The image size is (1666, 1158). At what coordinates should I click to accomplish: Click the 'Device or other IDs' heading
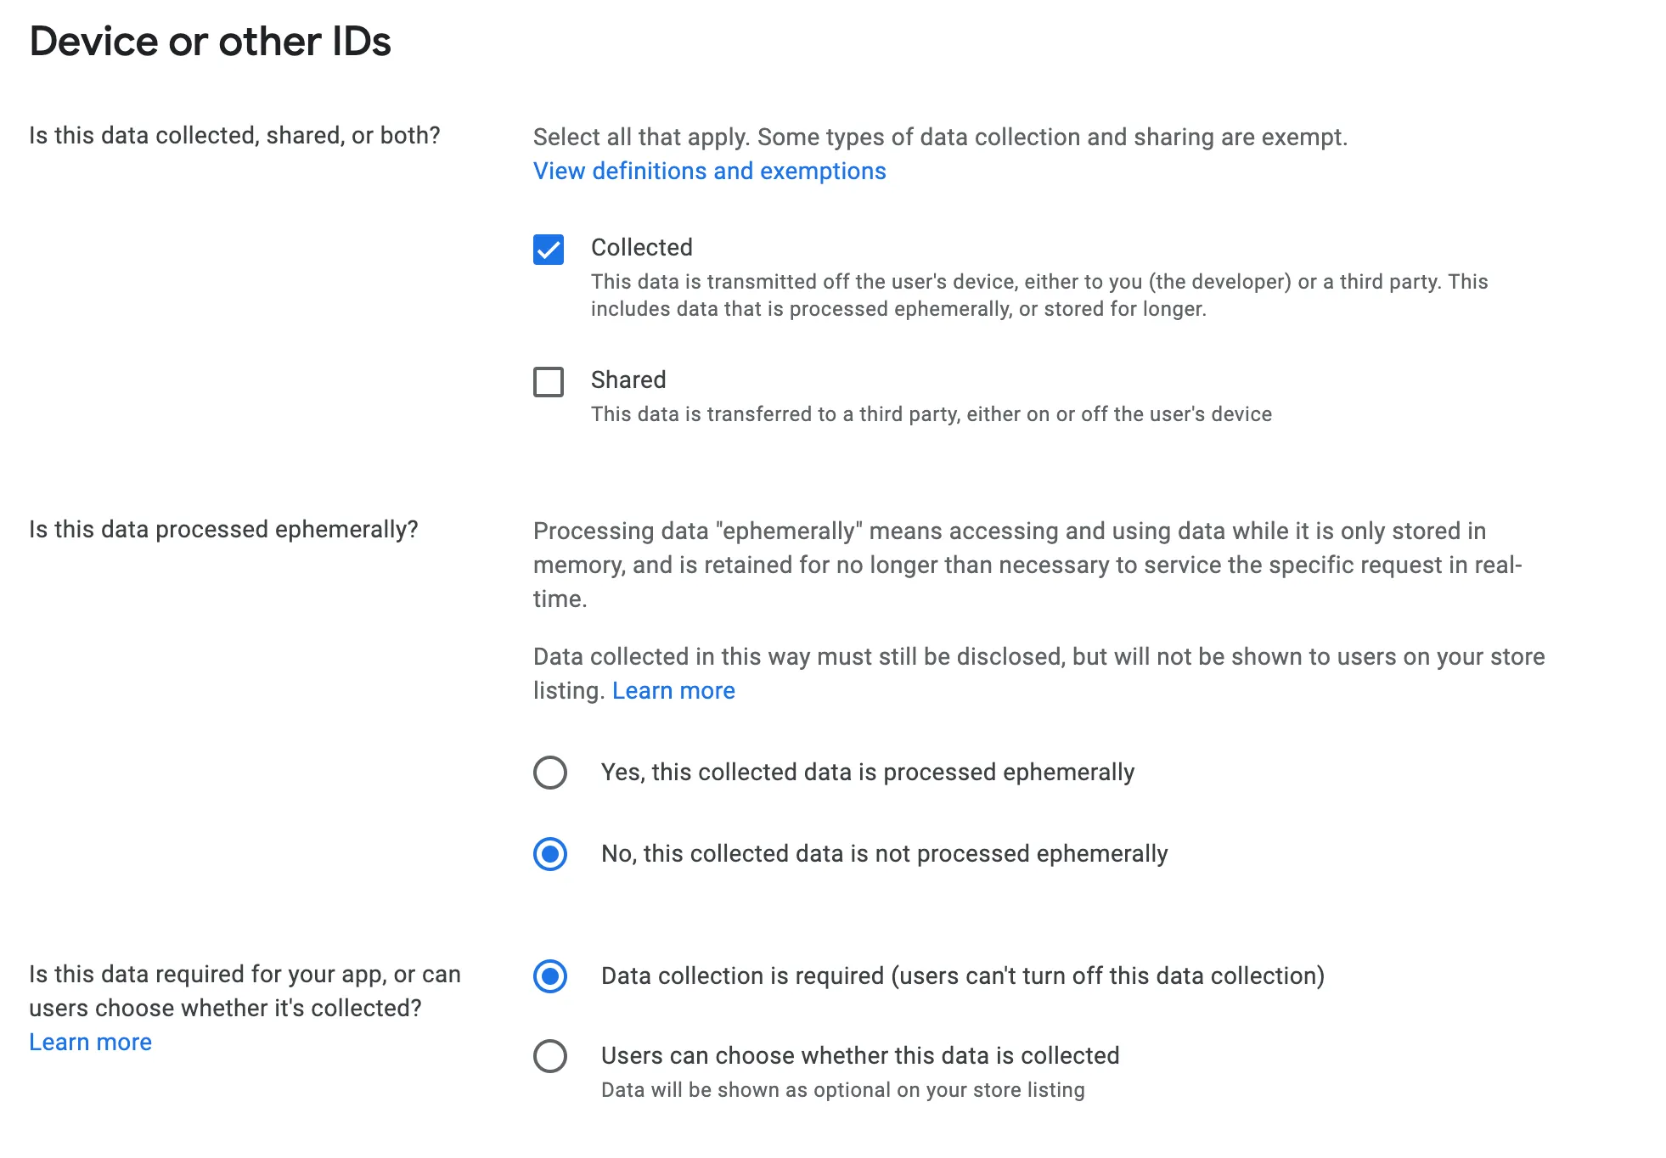(x=210, y=42)
